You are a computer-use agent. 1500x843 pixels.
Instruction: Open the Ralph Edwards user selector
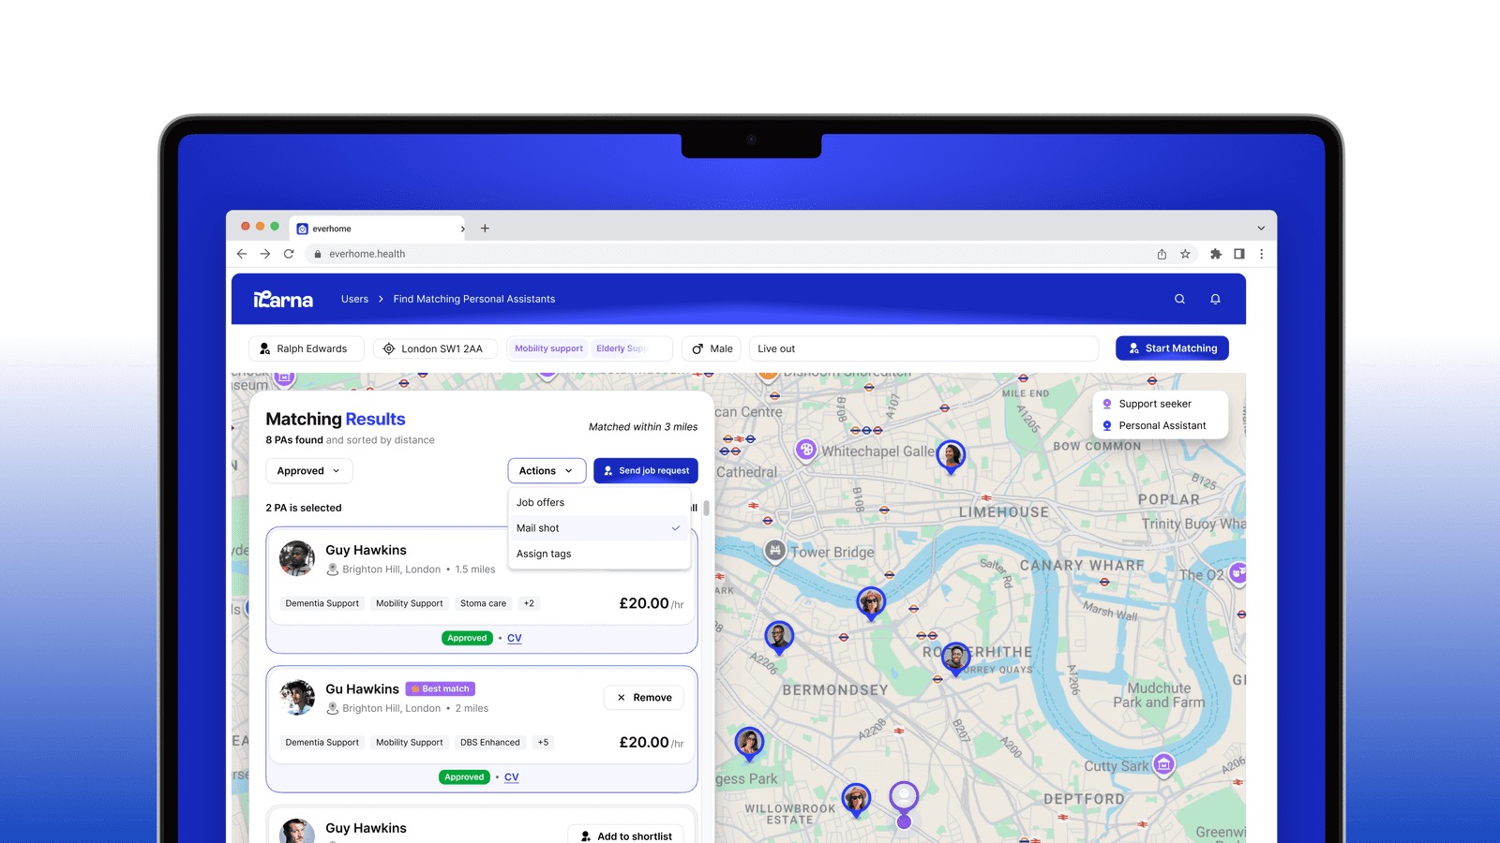point(306,348)
